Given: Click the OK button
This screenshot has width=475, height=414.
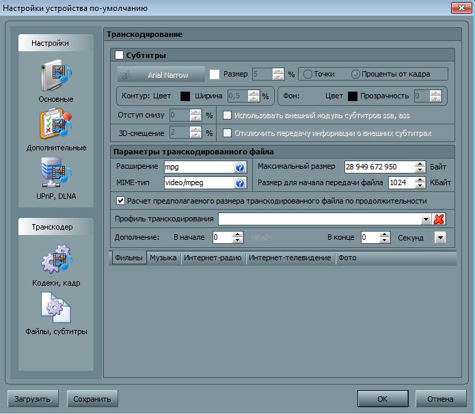Looking at the screenshot, I should 382,398.
